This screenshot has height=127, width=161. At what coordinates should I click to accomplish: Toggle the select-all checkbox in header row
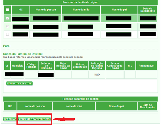[x=7, y=10]
